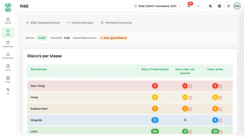Click Mogelijk geen acties badge 3
The height and width of the screenshot is (137, 244).
pos(215,120)
